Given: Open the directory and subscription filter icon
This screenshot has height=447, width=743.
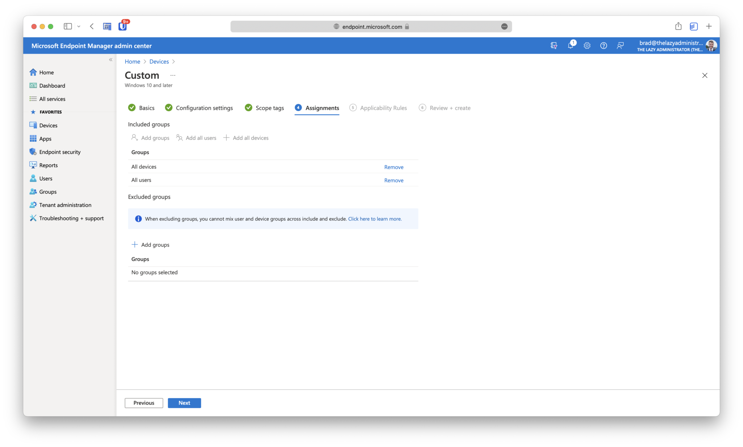Looking at the screenshot, I should pyautogui.click(x=554, y=46).
